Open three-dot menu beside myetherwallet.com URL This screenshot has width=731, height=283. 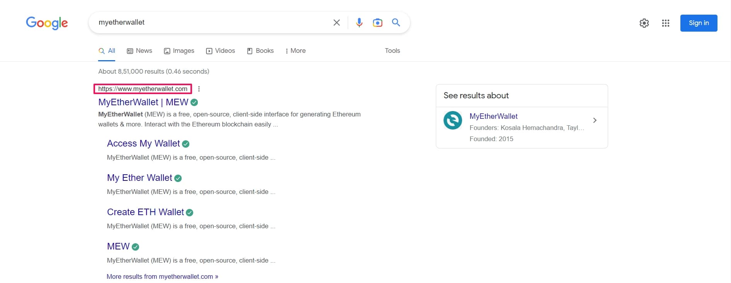pos(199,89)
